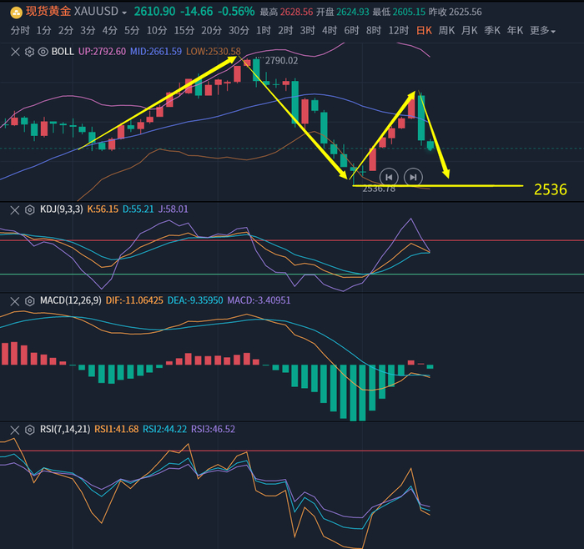Click the KDJ J:58.01 value
The height and width of the screenshot is (549, 584).
coord(174,209)
